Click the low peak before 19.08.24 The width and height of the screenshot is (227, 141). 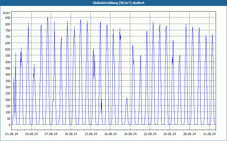[127, 98]
